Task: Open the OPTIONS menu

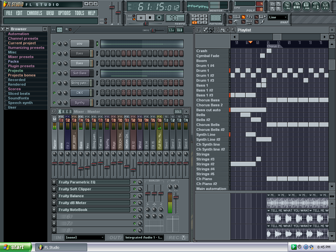Action: click(x=64, y=13)
